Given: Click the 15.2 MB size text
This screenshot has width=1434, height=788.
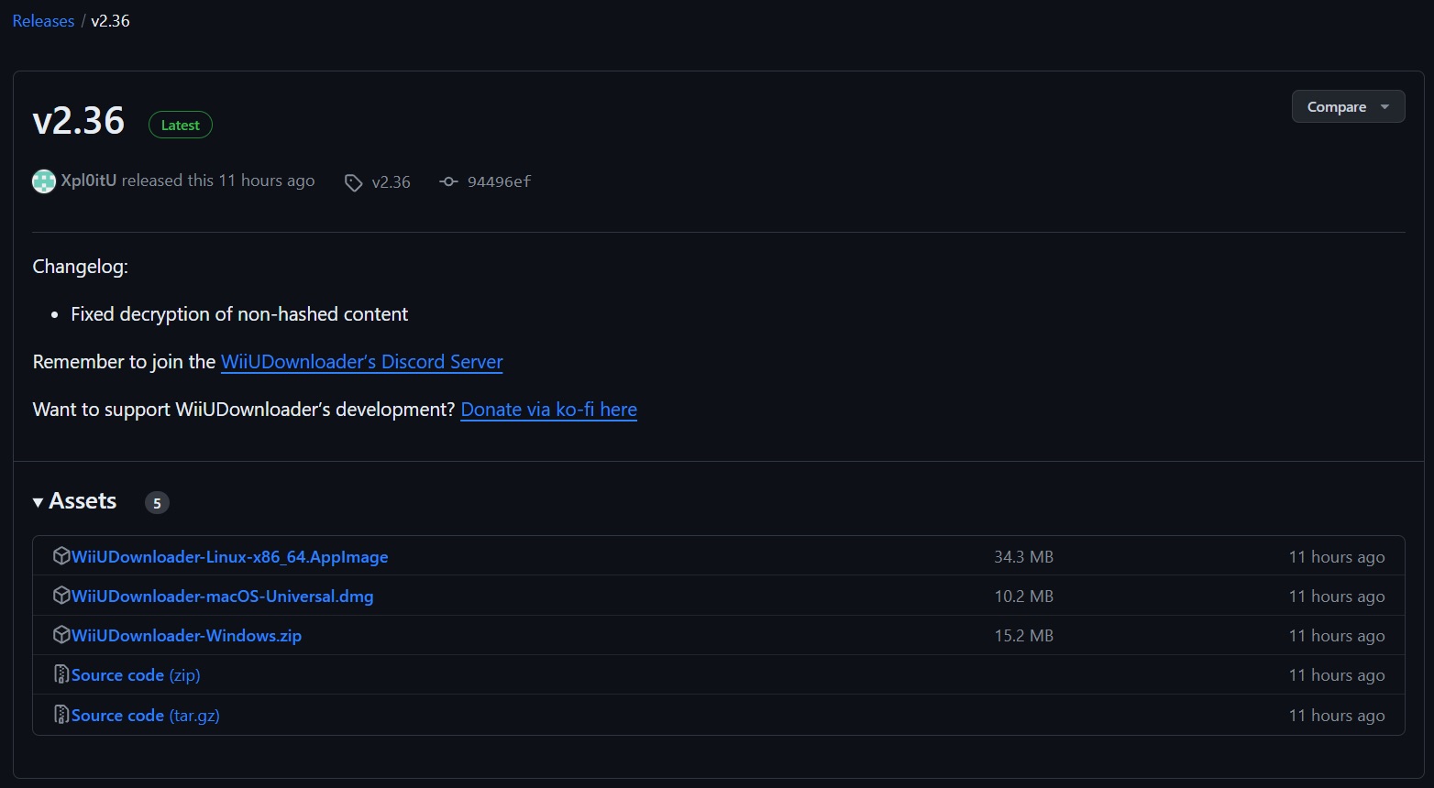Looking at the screenshot, I should (1024, 636).
